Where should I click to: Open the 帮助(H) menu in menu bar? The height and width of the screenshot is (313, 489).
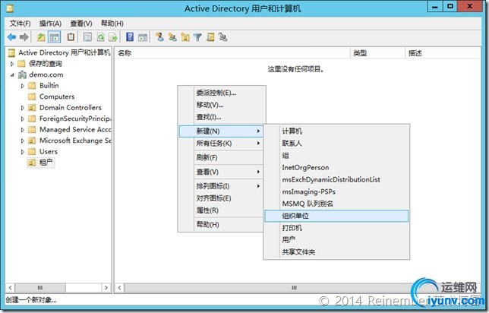click(x=112, y=24)
